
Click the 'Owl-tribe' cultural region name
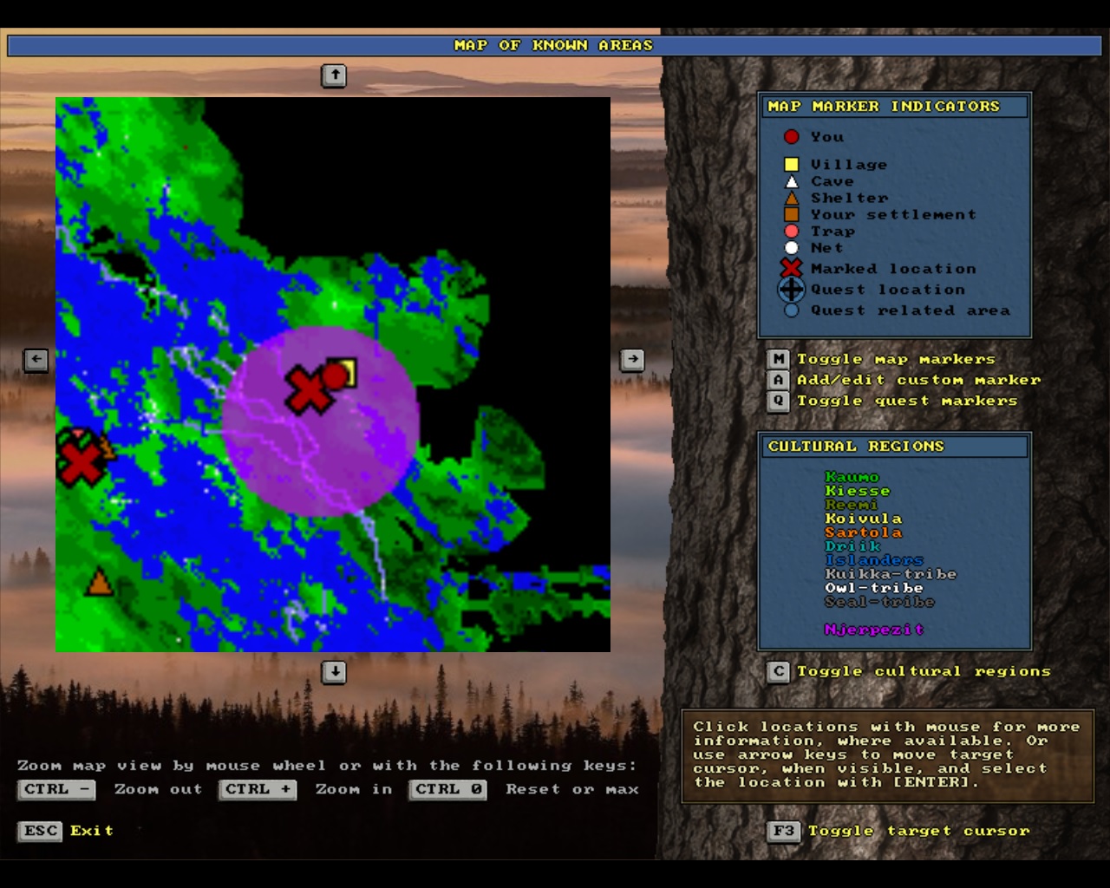coord(874,588)
